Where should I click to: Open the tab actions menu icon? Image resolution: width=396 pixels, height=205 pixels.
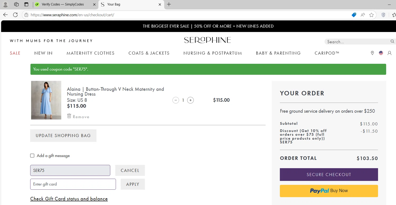26,4
